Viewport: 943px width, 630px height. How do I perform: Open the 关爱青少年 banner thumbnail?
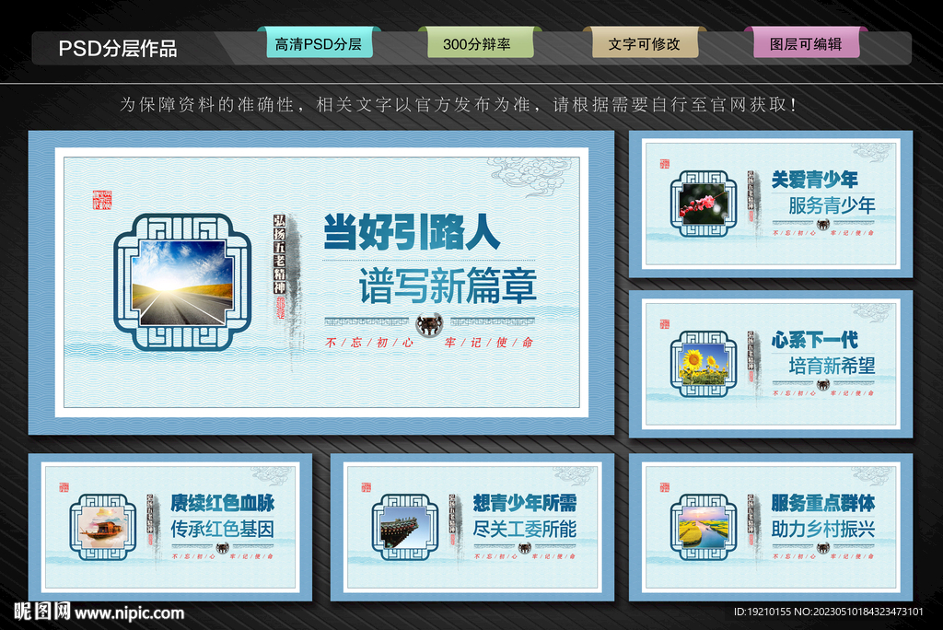pos(771,204)
